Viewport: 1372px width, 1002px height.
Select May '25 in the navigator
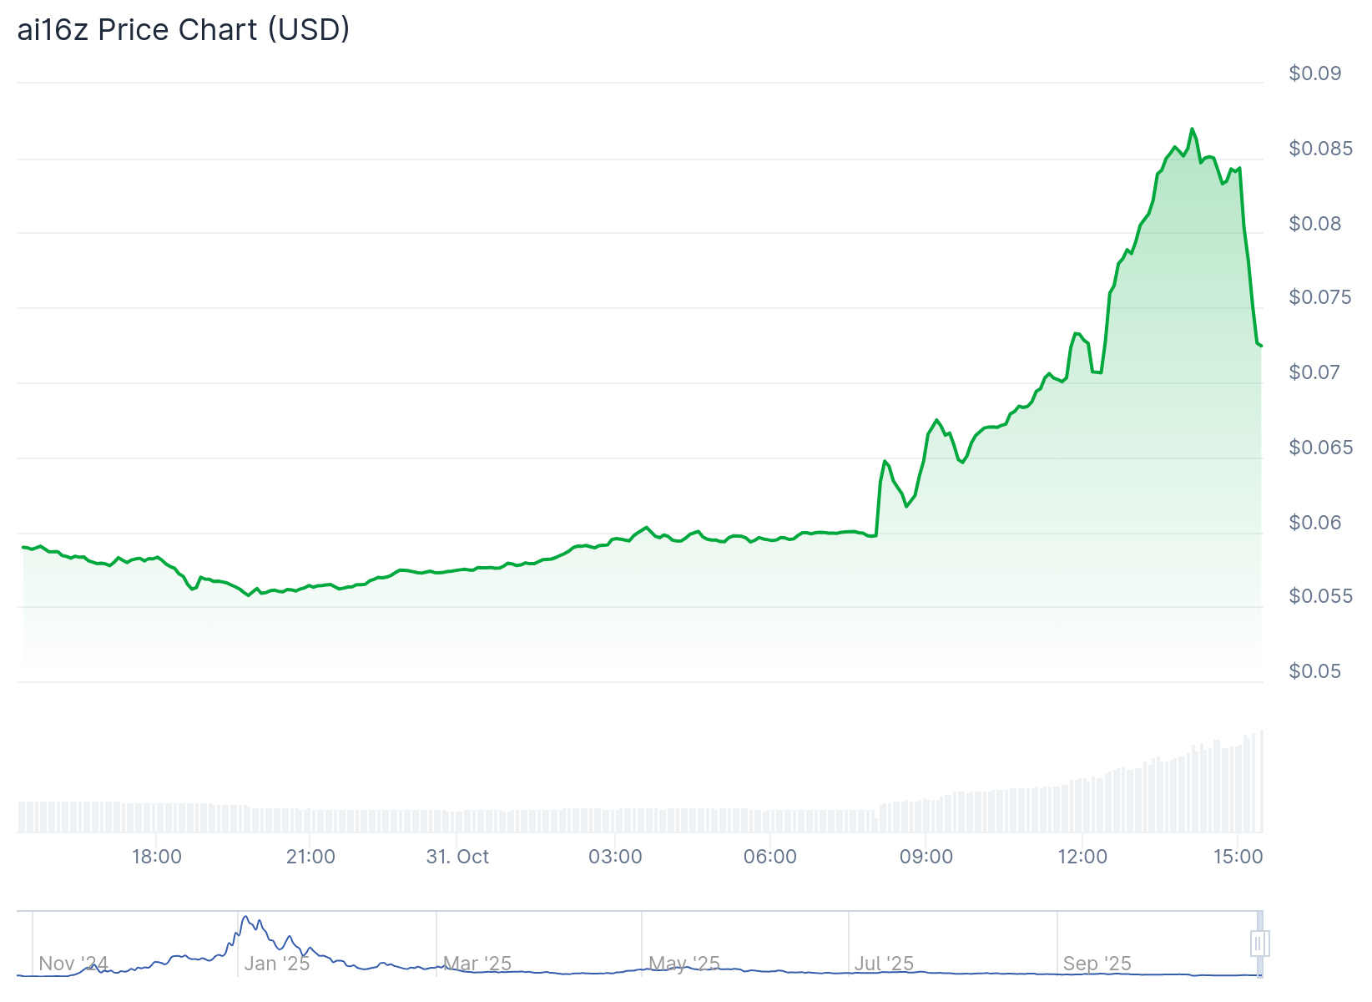[684, 964]
